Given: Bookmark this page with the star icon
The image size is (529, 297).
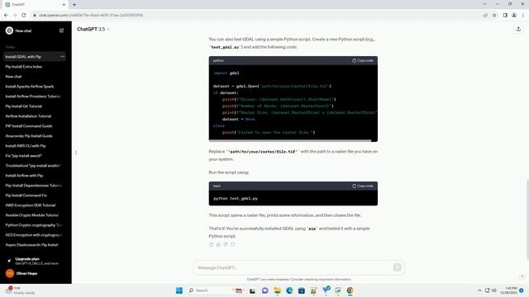Looking at the screenshot, I should (x=494, y=15).
